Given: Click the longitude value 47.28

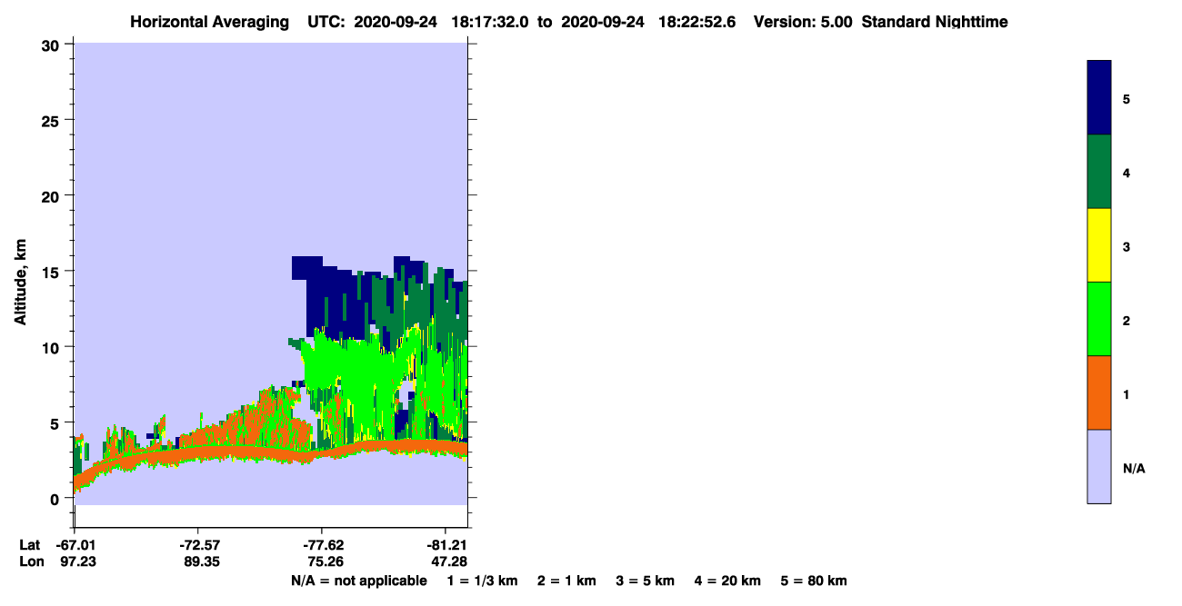Looking at the screenshot, I should tap(449, 561).
